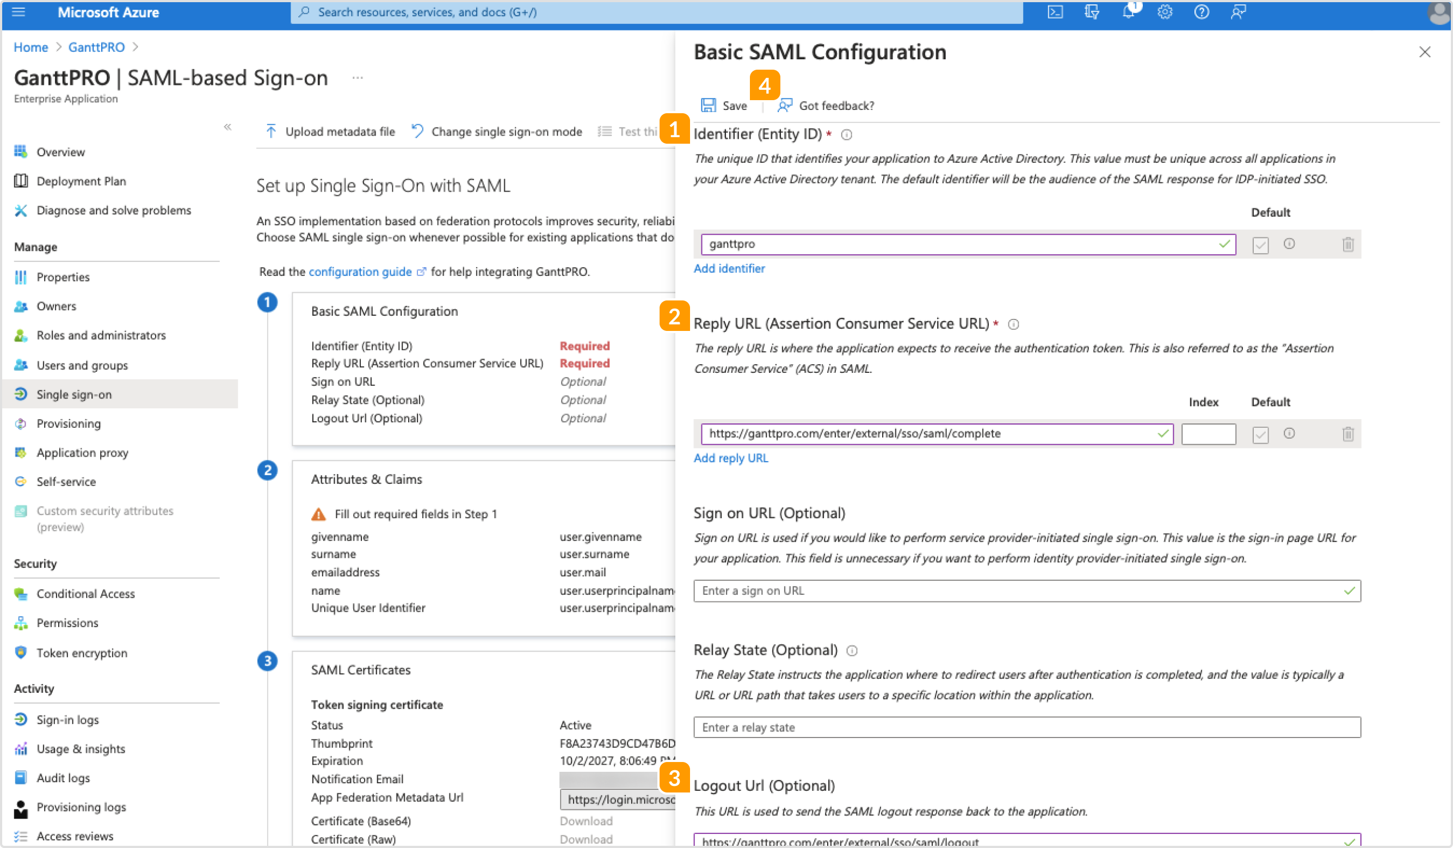Open Audit logs
The width and height of the screenshot is (1453, 848).
coord(64,779)
